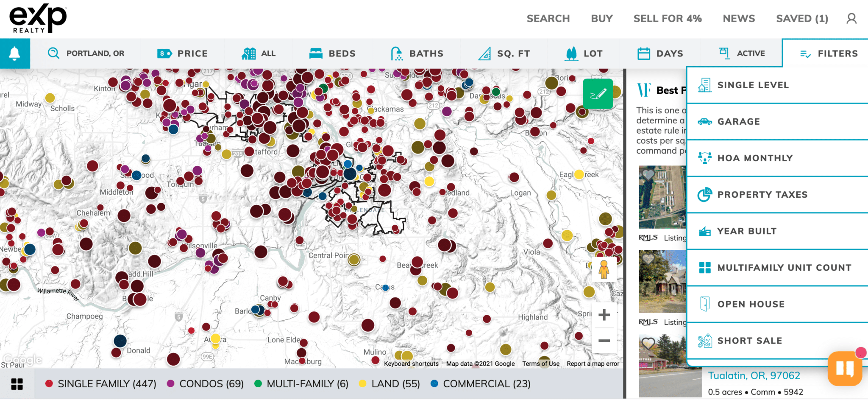Open the Sell For 4% page
This screenshot has height=403, width=868.
[x=668, y=19]
